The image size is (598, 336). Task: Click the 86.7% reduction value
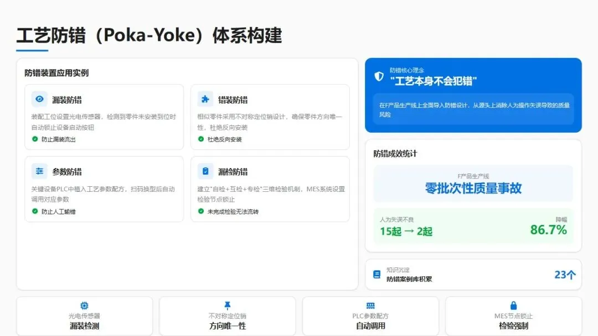coord(548,230)
